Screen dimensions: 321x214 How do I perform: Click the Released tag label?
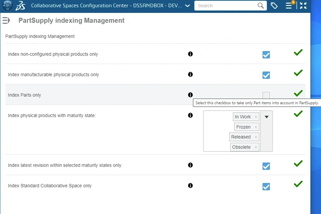point(241,137)
